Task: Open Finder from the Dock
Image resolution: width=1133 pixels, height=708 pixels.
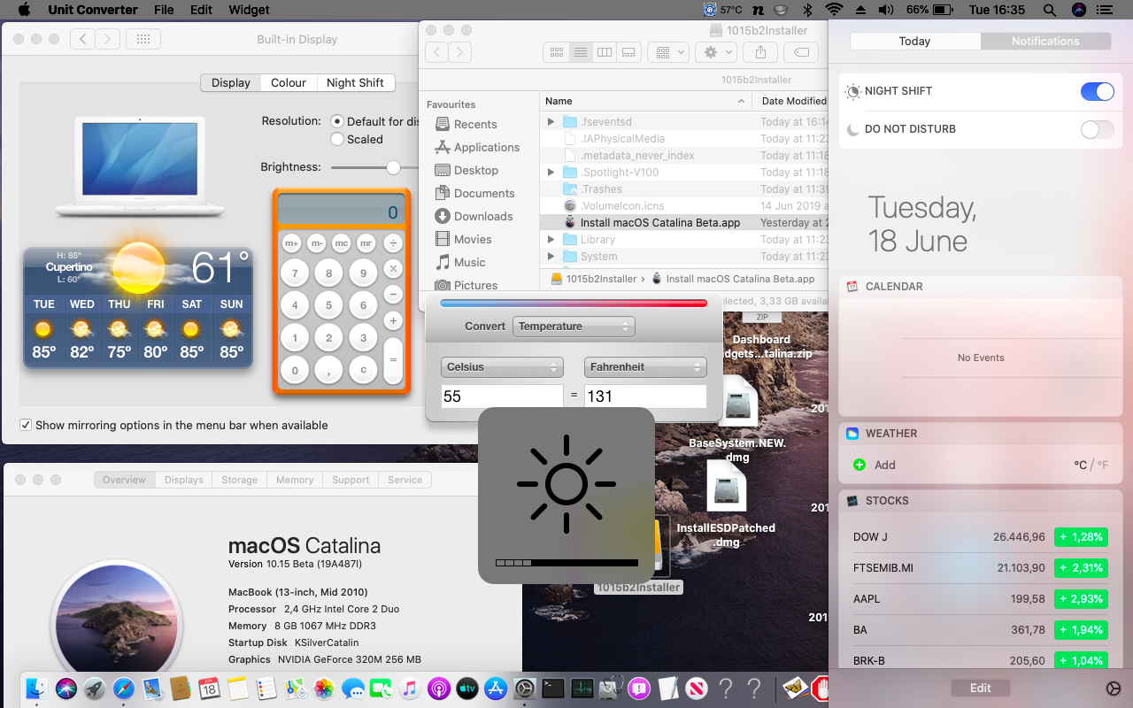Action: [38, 688]
